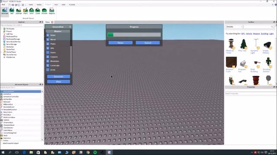Viewport: 277px width, 155px height.
Task: Select the Paint terrain tool
Action: pos(26,11)
